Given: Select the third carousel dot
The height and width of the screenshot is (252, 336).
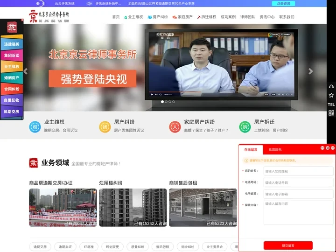Looking at the screenshot, I should point(170,102).
